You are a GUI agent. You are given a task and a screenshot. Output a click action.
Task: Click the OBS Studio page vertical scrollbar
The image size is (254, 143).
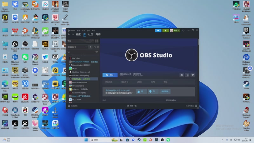tap(198, 42)
